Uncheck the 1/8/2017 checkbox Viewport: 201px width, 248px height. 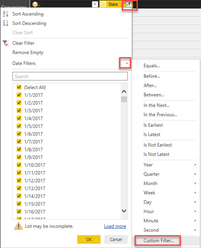19,149
